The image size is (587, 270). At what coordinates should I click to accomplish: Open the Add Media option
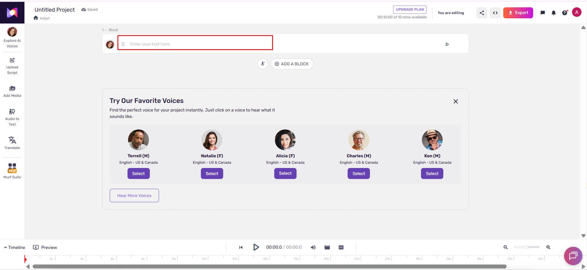12,92
